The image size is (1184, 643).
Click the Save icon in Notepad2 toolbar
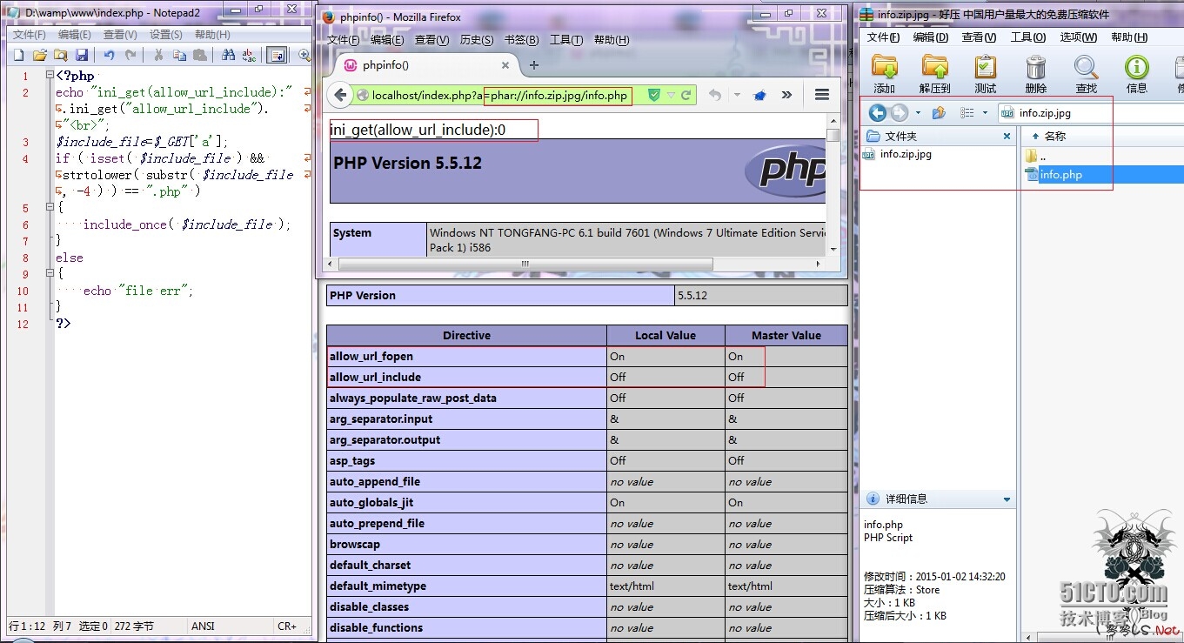click(x=82, y=55)
